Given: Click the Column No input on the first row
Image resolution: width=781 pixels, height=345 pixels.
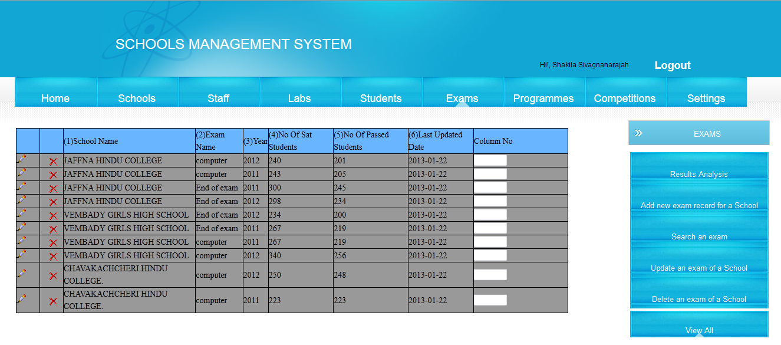Looking at the screenshot, I should pyautogui.click(x=490, y=160).
